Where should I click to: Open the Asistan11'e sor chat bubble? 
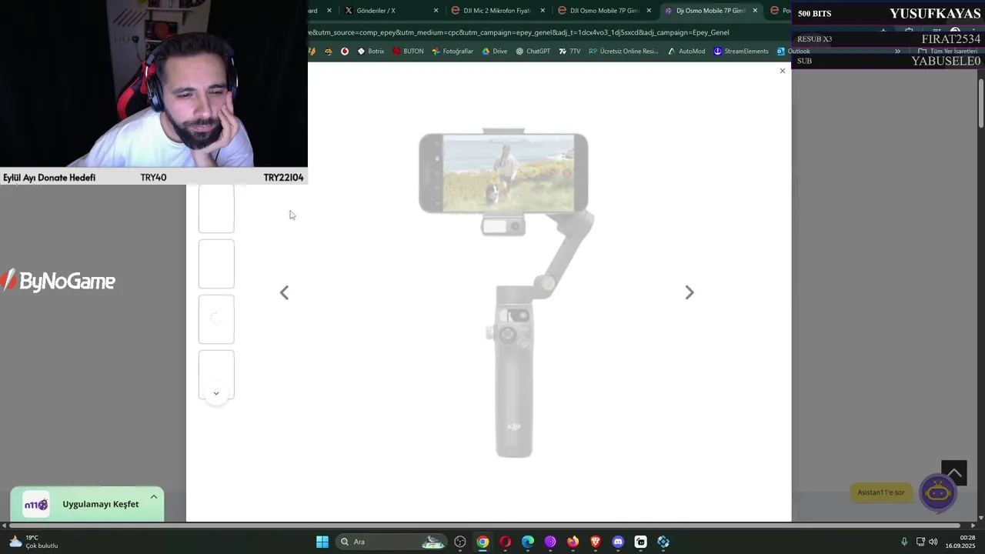[881, 492]
